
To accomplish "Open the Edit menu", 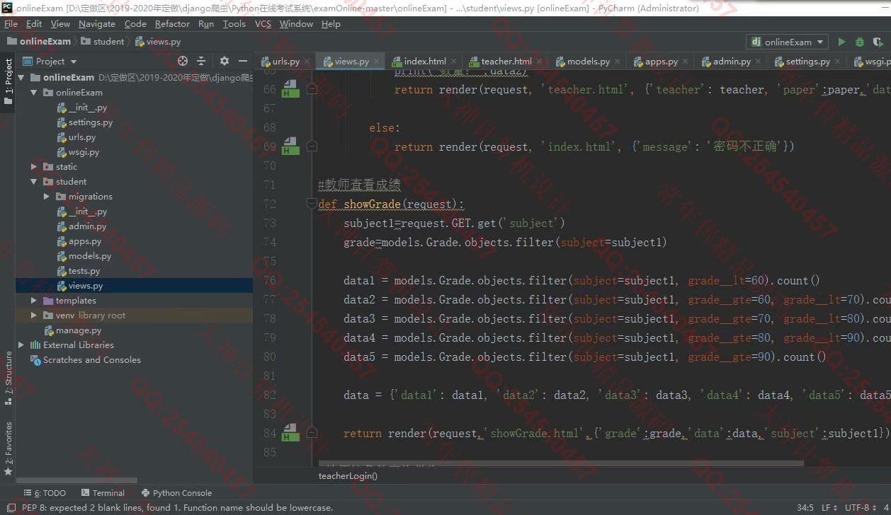I will point(34,23).
